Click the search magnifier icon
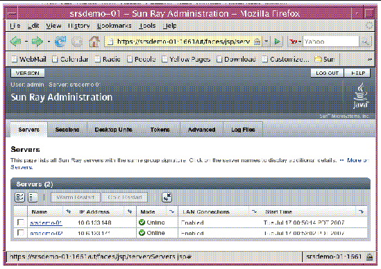This screenshot has height=269, width=381. point(365,42)
